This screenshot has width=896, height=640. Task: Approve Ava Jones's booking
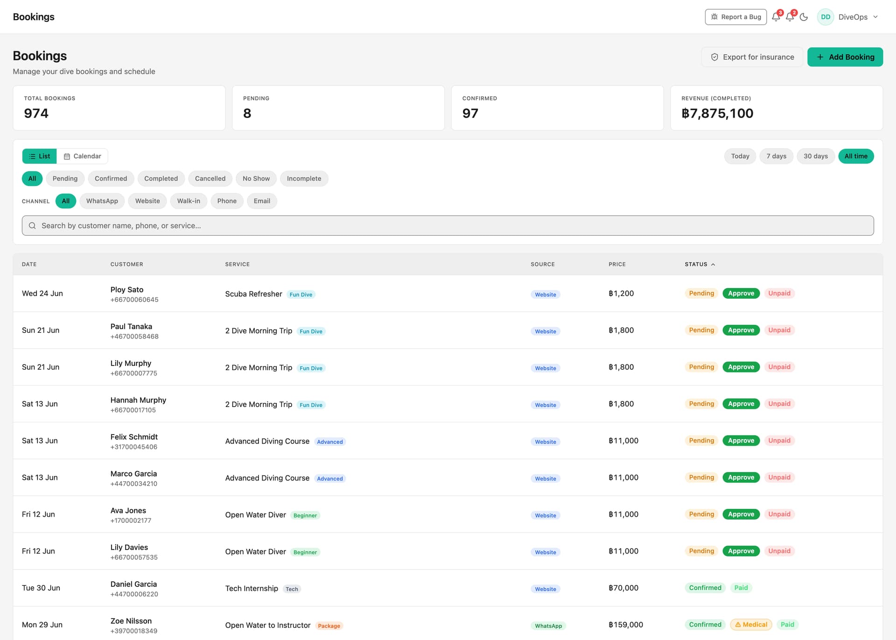pos(741,515)
